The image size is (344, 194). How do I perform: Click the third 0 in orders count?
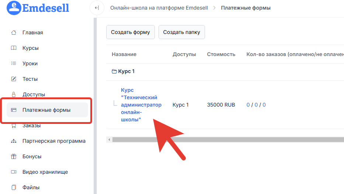pyautogui.click(x=264, y=105)
